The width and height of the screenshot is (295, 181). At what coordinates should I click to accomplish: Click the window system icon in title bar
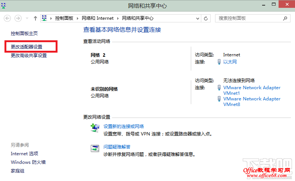[4, 6]
